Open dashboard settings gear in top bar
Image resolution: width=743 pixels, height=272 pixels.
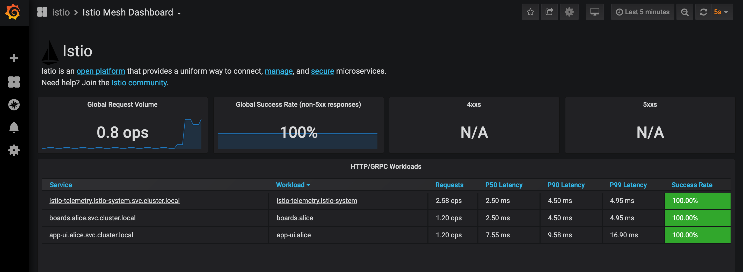pos(569,12)
